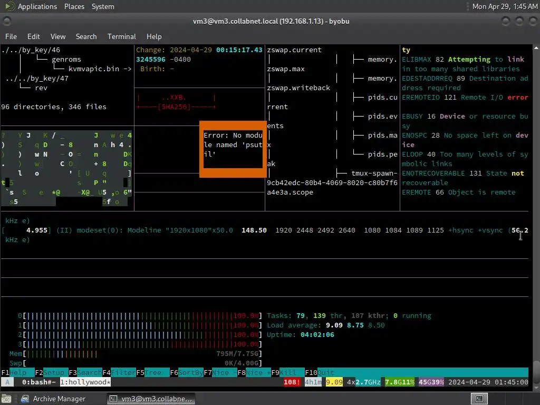Click the byobu logo A status badge

pyautogui.click(x=7, y=382)
